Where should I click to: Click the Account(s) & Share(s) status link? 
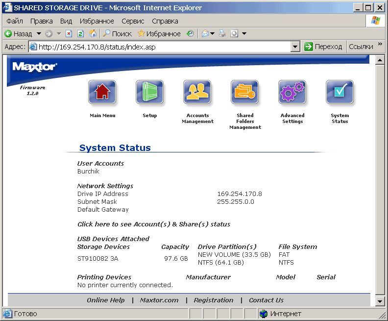pos(154,224)
